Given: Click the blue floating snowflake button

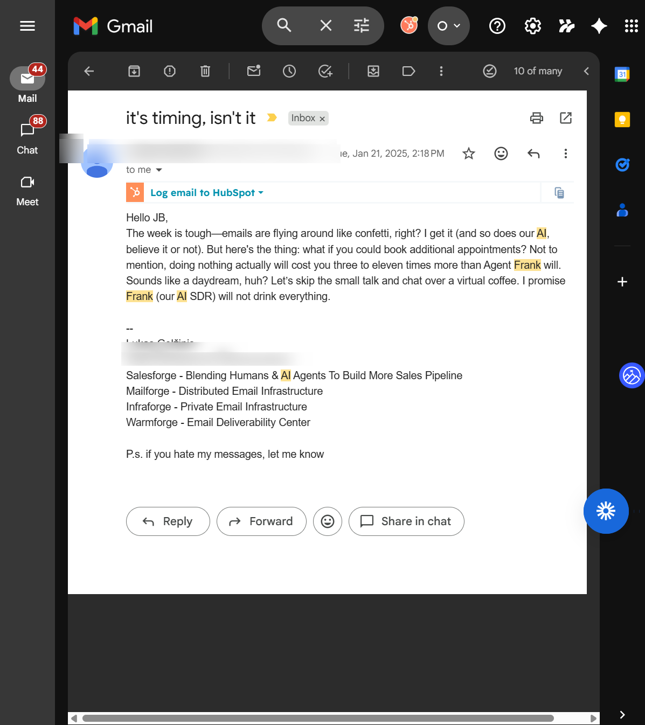Looking at the screenshot, I should [x=606, y=511].
